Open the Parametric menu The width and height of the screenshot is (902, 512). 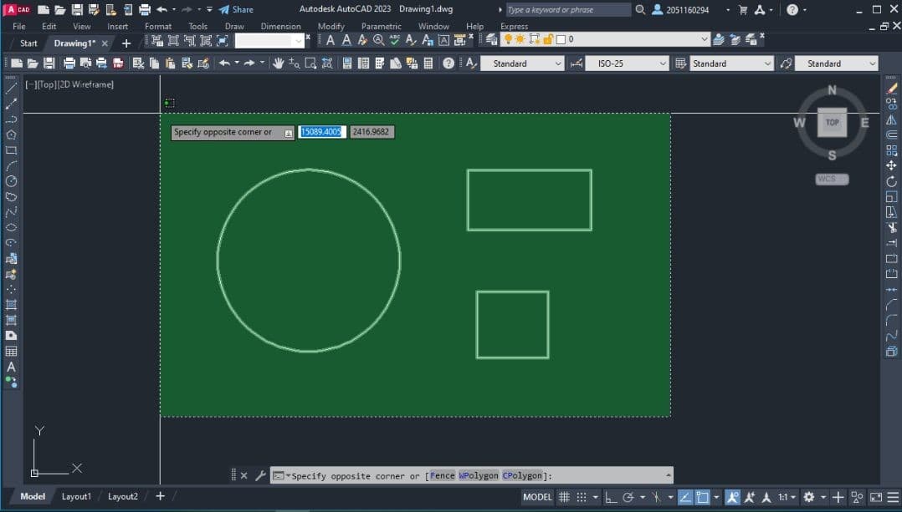(382, 27)
